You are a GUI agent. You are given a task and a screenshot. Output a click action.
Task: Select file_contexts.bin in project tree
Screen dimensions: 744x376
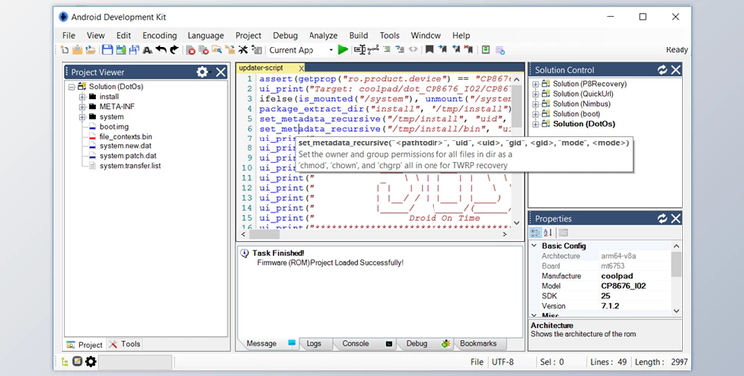coord(126,137)
